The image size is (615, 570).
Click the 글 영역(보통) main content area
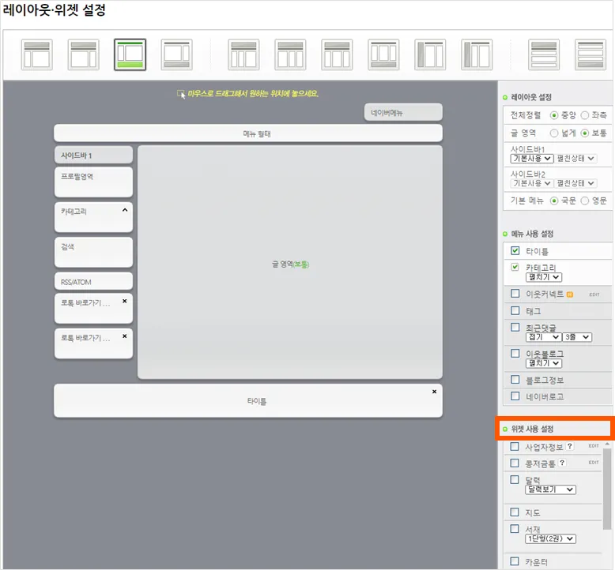[290, 262]
